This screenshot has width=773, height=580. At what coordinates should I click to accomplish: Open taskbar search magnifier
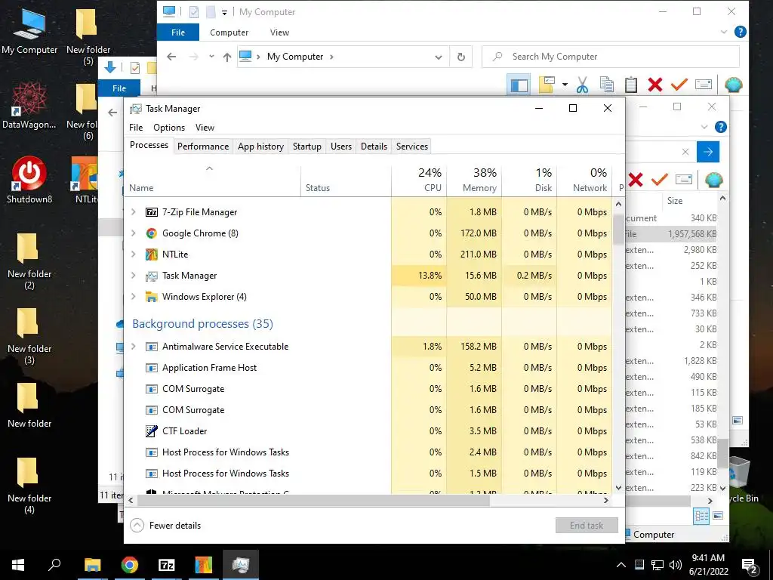pyautogui.click(x=54, y=565)
